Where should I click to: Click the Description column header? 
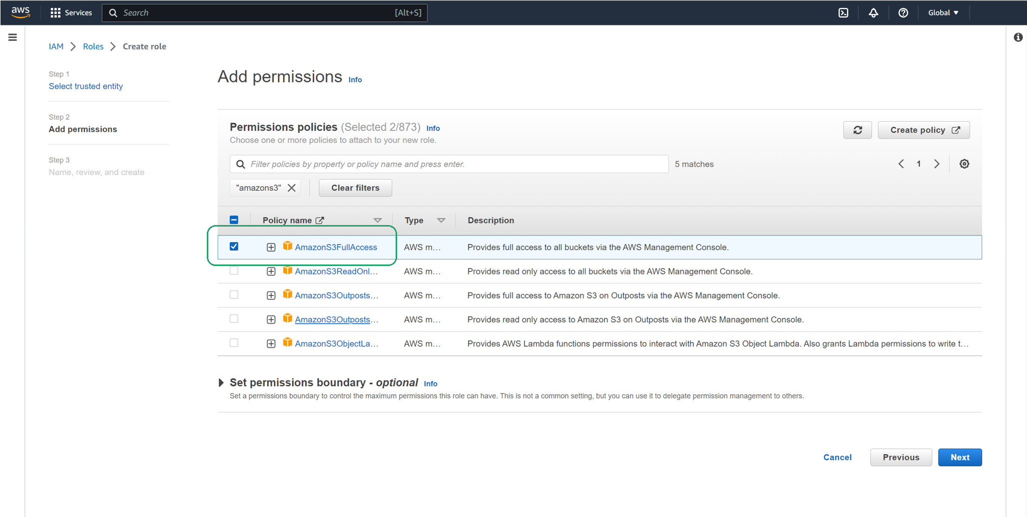point(491,220)
